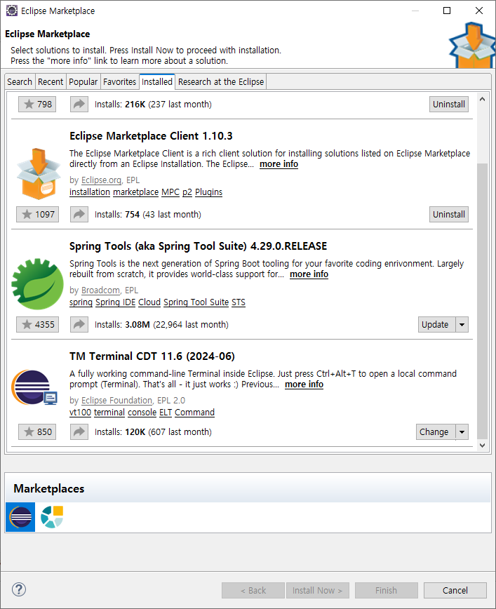Image resolution: width=496 pixels, height=609 pixels.
Task: Click the Cancel button
Action: 455,590
